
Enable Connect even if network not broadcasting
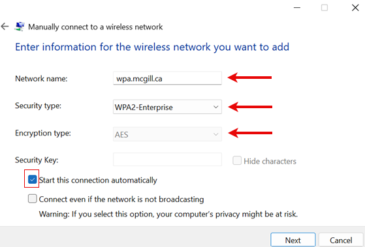[32, 199]
